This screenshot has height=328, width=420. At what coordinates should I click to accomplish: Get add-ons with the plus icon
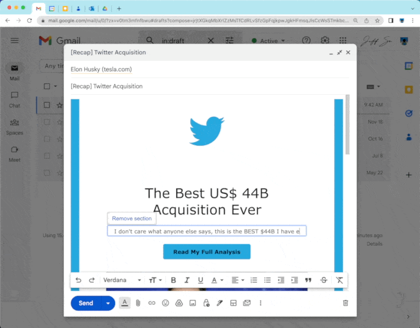point(409,175)
